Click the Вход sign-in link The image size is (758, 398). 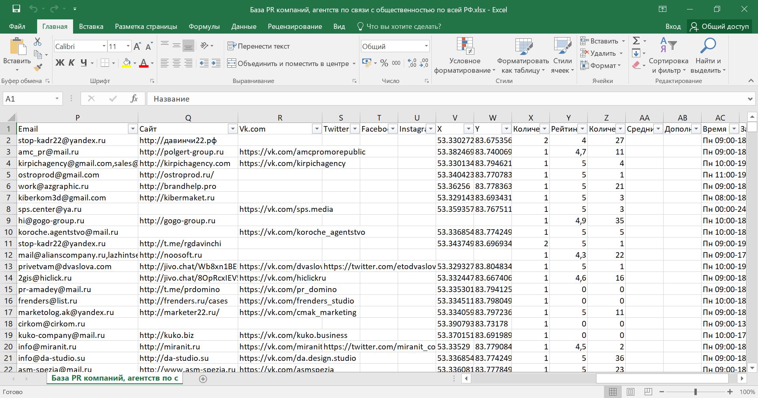coord(673,26)
